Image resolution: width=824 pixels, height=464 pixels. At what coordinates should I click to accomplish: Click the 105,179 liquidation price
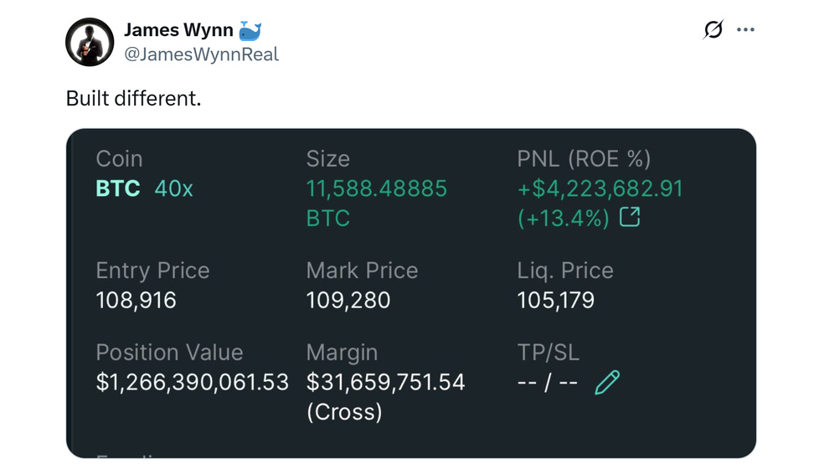click(555, 300)
